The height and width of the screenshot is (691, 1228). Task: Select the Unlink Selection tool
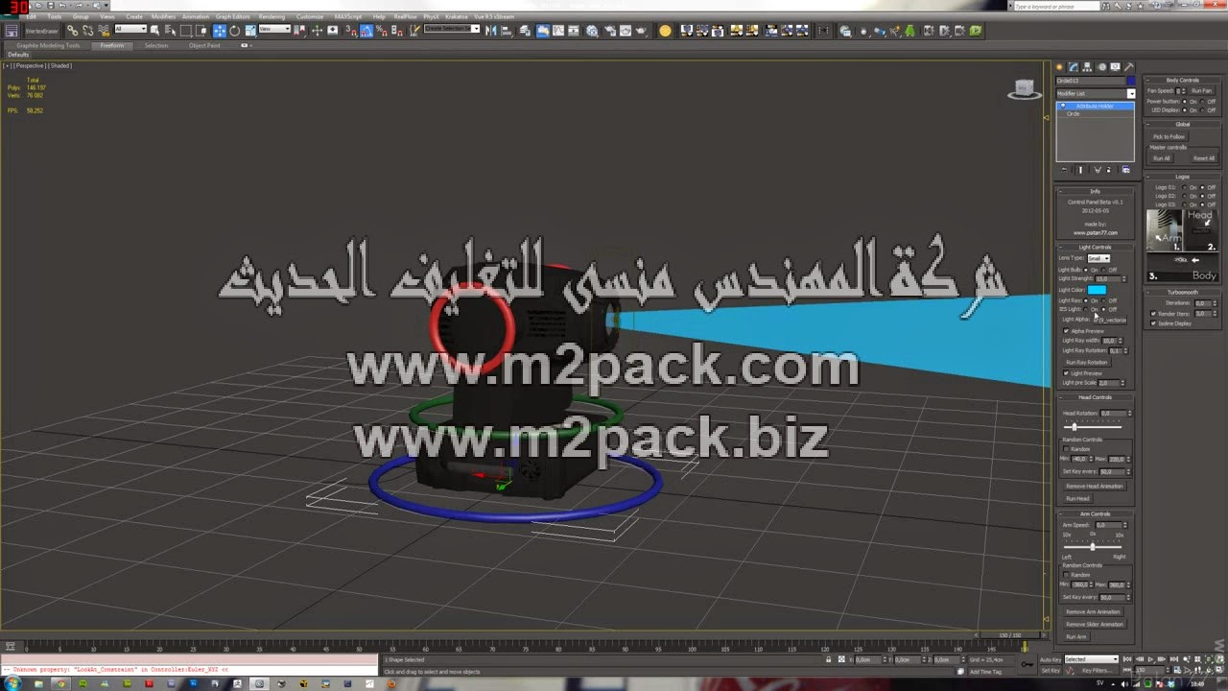tap(87, 31)
